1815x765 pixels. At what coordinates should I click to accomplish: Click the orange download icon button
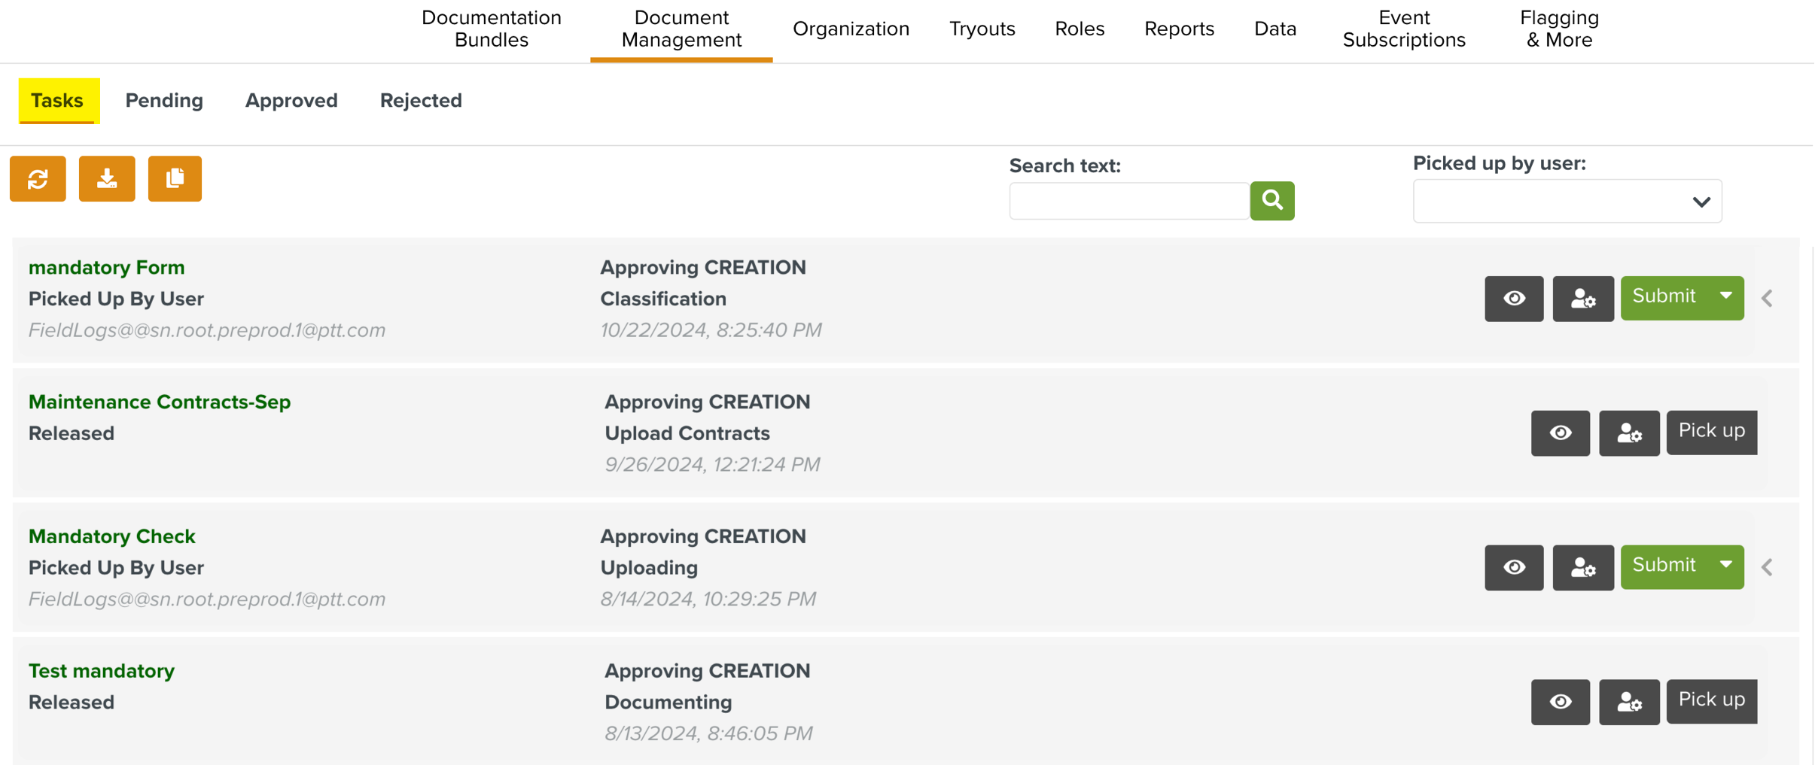[107, 179]
